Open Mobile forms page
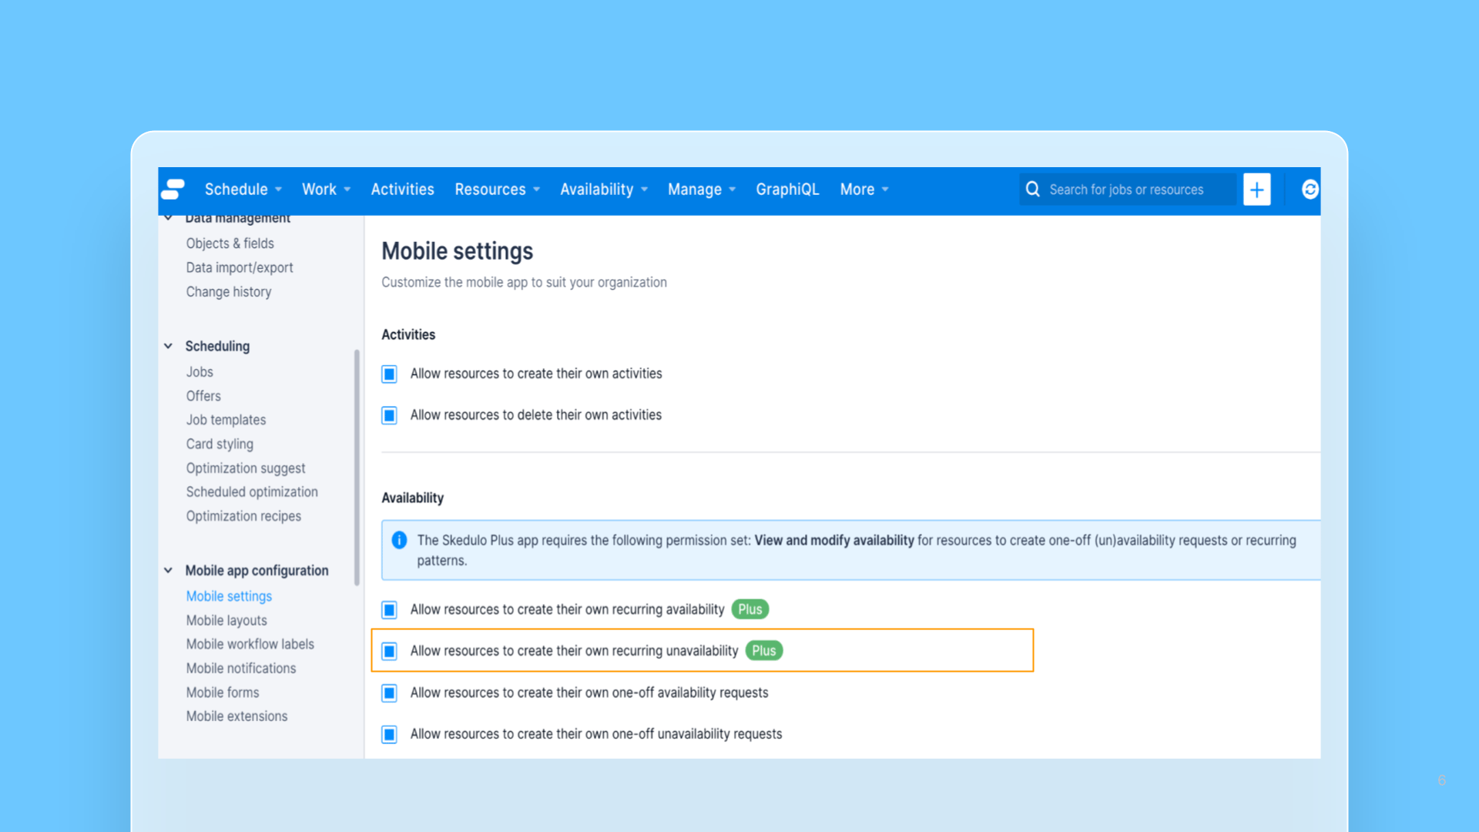 coord(223,693)
